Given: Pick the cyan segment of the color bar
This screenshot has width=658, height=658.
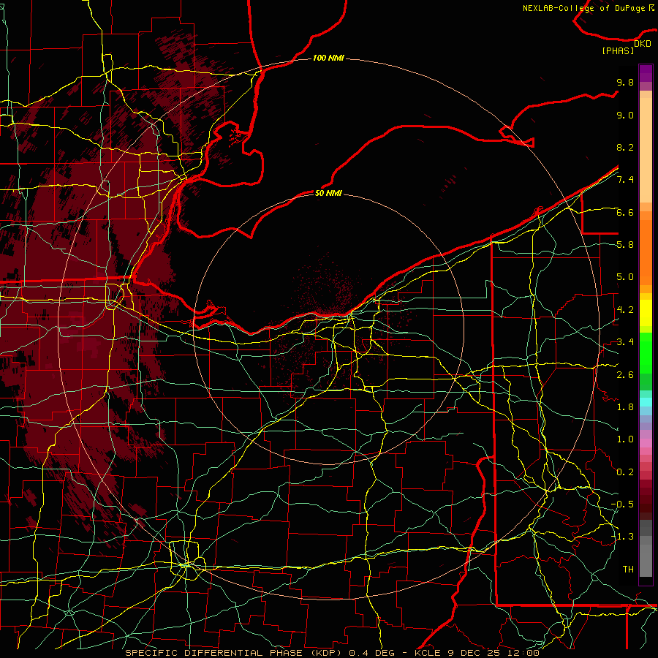Looking at the screenshot, I should [x=646, y=402].
